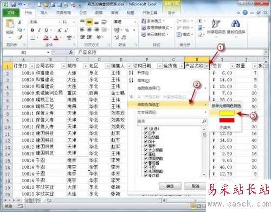This screenshot has width=271, height=212.
Task: Click the Align Text Left icon
Action: pos(82,29)
